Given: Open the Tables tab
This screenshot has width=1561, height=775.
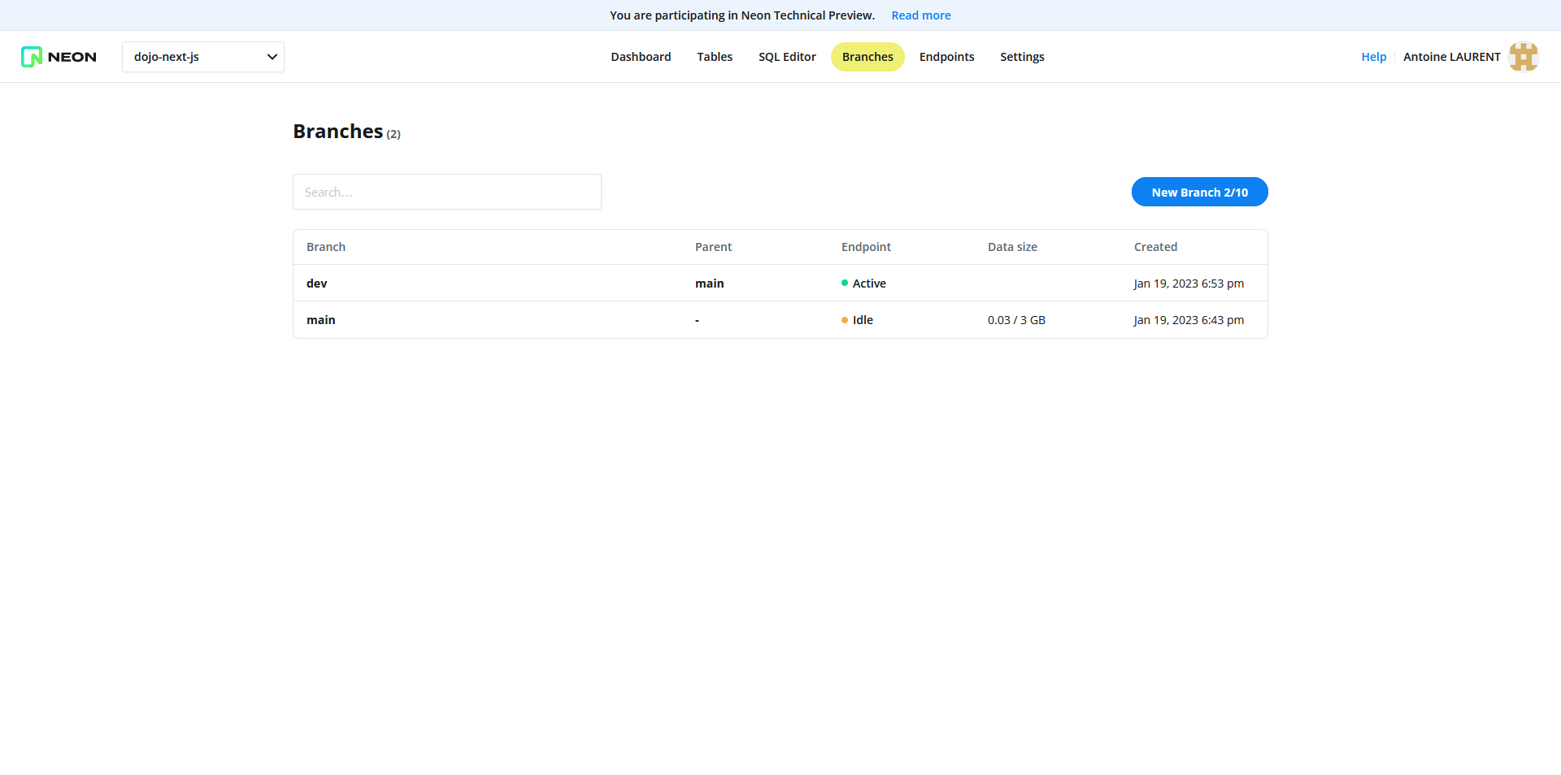Looking at the screenshot, I should click(715, 57).
